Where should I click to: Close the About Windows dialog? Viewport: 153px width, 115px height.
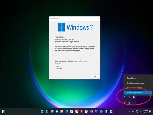pyautogui.click(x=98, y=19)
